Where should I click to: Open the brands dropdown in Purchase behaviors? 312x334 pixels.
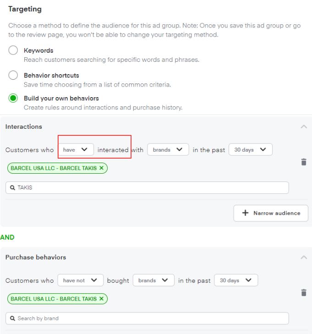point(153,280)
